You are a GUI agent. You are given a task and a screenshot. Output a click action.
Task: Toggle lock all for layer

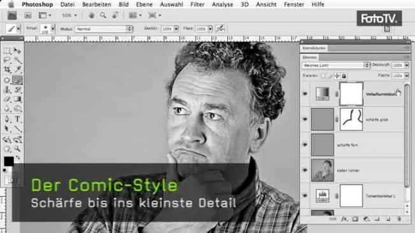344,76
